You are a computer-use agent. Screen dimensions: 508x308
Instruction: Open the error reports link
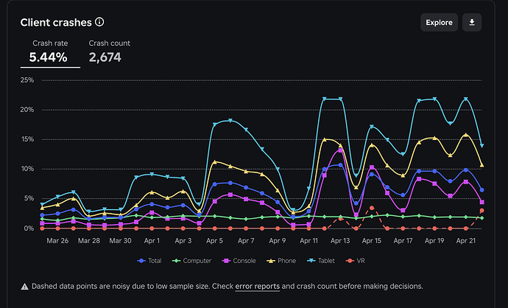point(257,287)
